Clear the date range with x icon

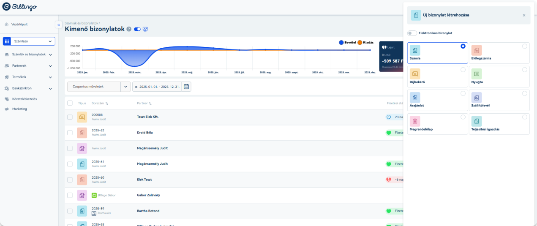click(x=136, y=87)
